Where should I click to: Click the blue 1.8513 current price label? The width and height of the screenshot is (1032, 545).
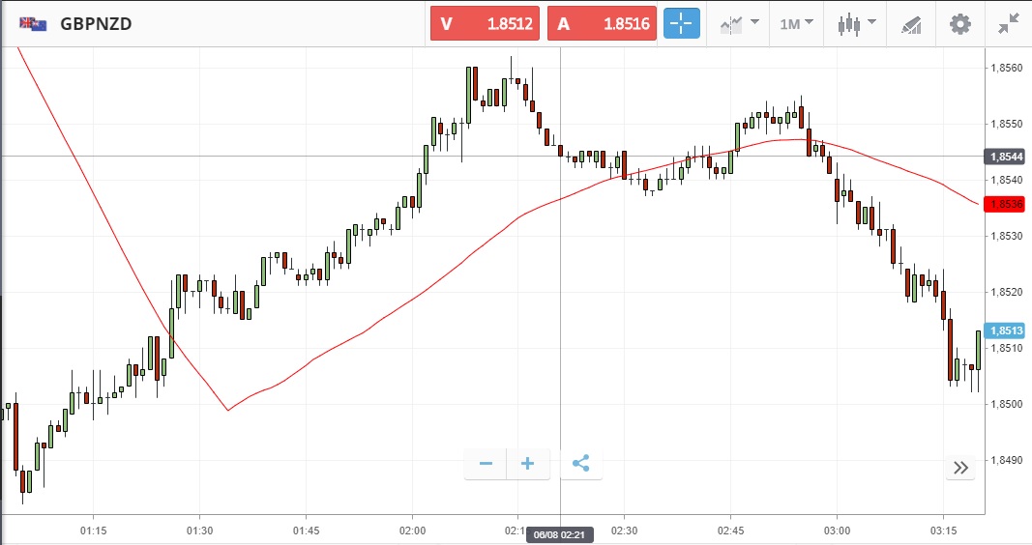(1004, 330)
